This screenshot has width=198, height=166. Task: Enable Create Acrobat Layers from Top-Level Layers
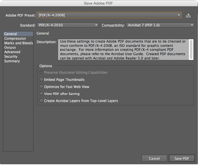pos(41,101)
